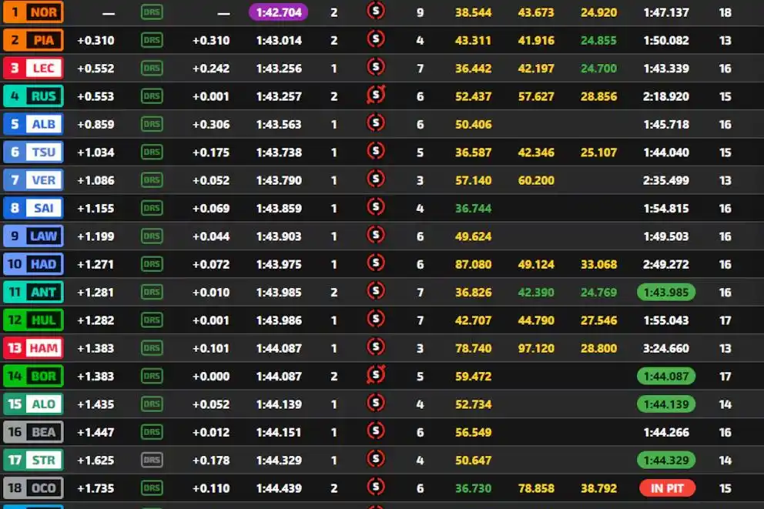Click Ocon's tyre compound icon
The height and width of the screenshot is (509, 764).
pyautogui.click(x=376, y=487)
